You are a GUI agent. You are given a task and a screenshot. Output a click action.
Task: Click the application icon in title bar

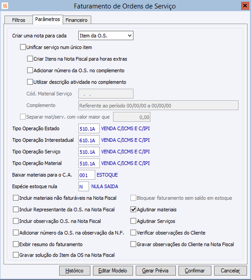(x=5, y=6)
